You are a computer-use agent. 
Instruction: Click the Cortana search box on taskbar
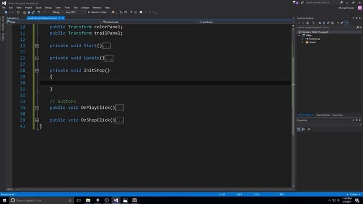[41, 200]
